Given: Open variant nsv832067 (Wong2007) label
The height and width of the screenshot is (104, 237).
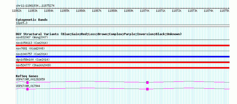Looking at the screenshot, I should [x=32, y=37].
